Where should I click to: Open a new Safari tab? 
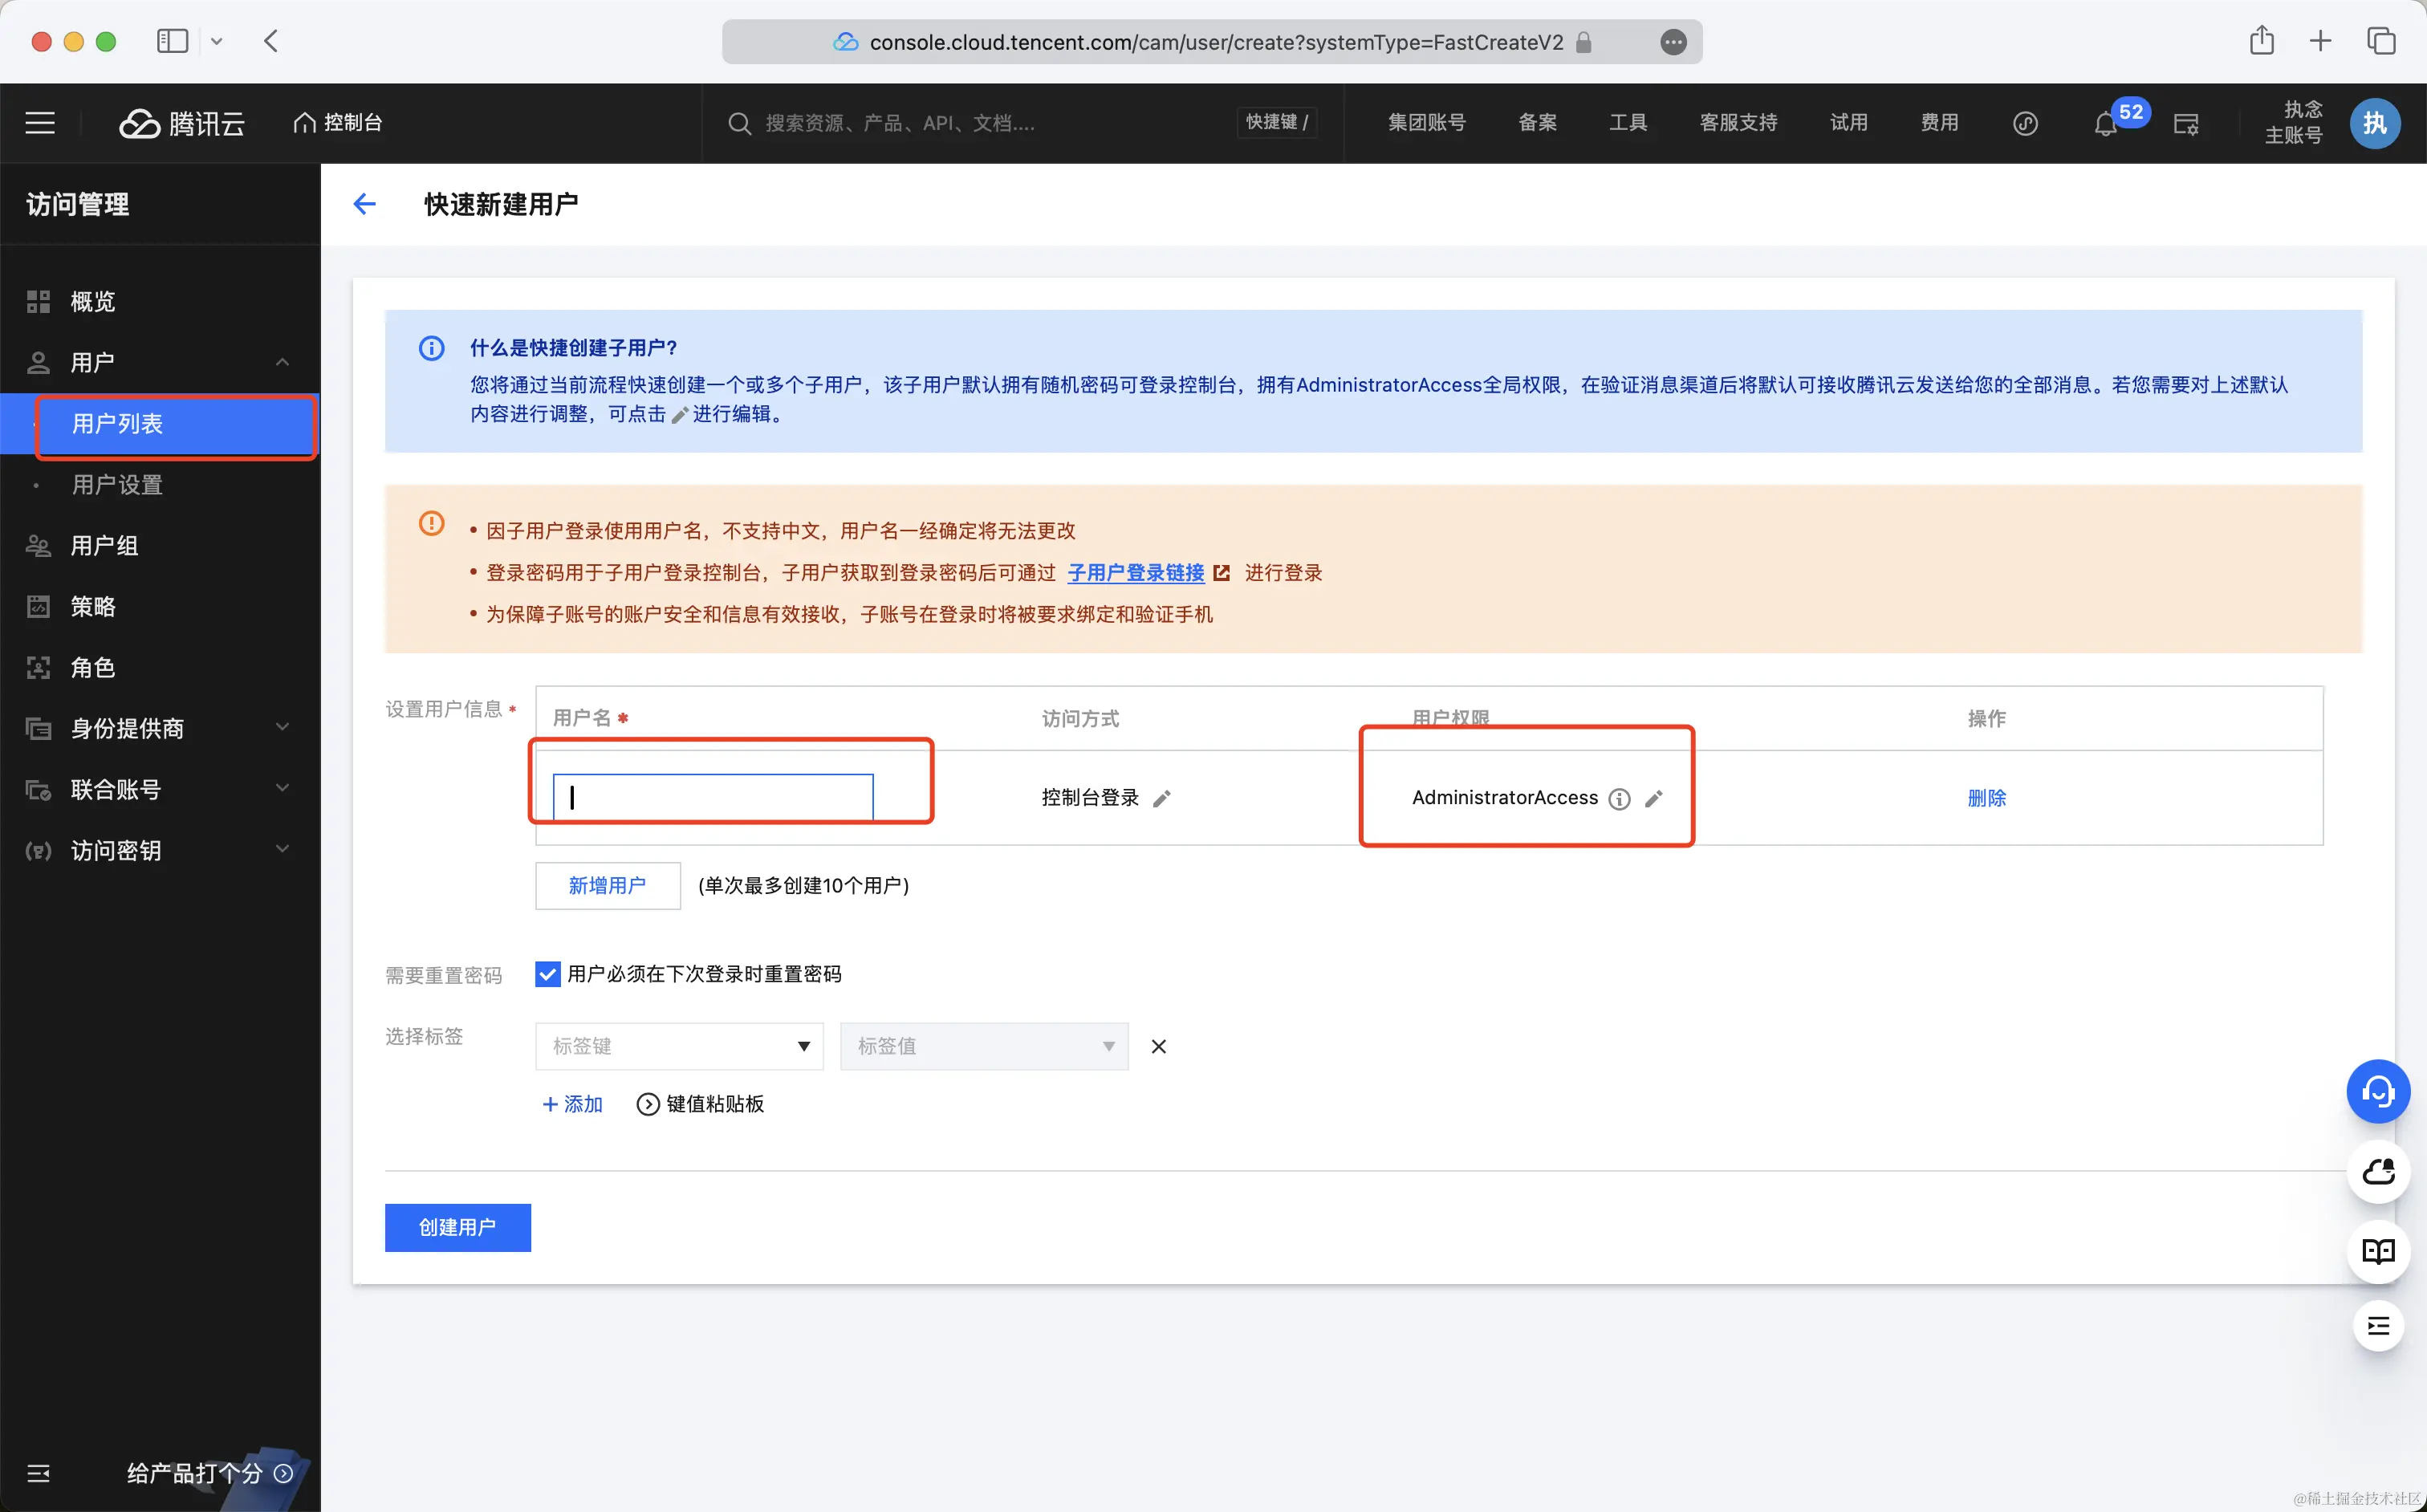pyautogui.click(x=2321, y=41)
